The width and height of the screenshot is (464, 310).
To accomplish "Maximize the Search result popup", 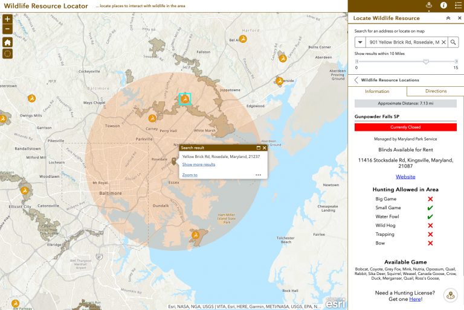I will click(x=259, y=148).
